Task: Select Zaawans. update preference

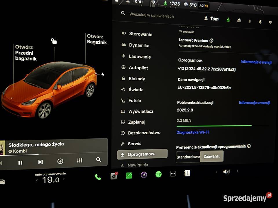Action: pos(212,156)
